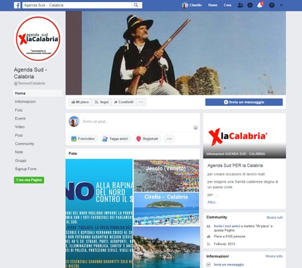This screenshot has height=268, width=302.
Task: Click Mostra tutti in Community section
Action: coord(274,217)
